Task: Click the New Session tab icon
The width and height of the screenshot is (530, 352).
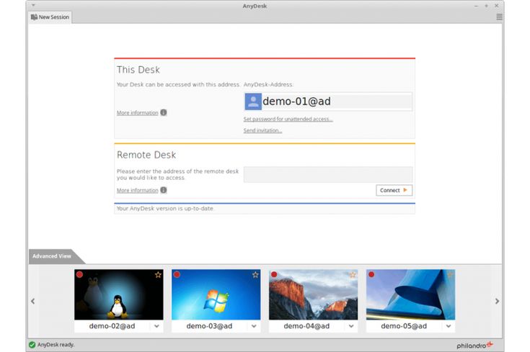Action: click(x=34, y=17)
